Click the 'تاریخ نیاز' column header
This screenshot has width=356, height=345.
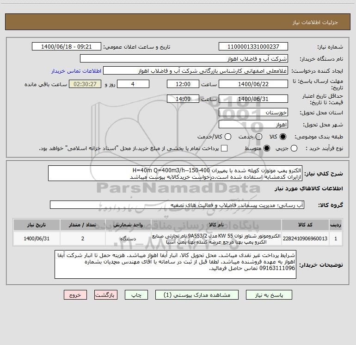(x=37, y=225)
